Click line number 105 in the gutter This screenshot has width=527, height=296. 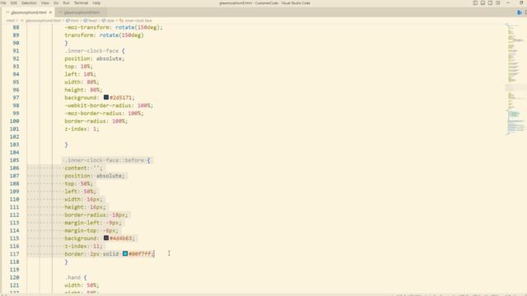click(x=15, y=160)
